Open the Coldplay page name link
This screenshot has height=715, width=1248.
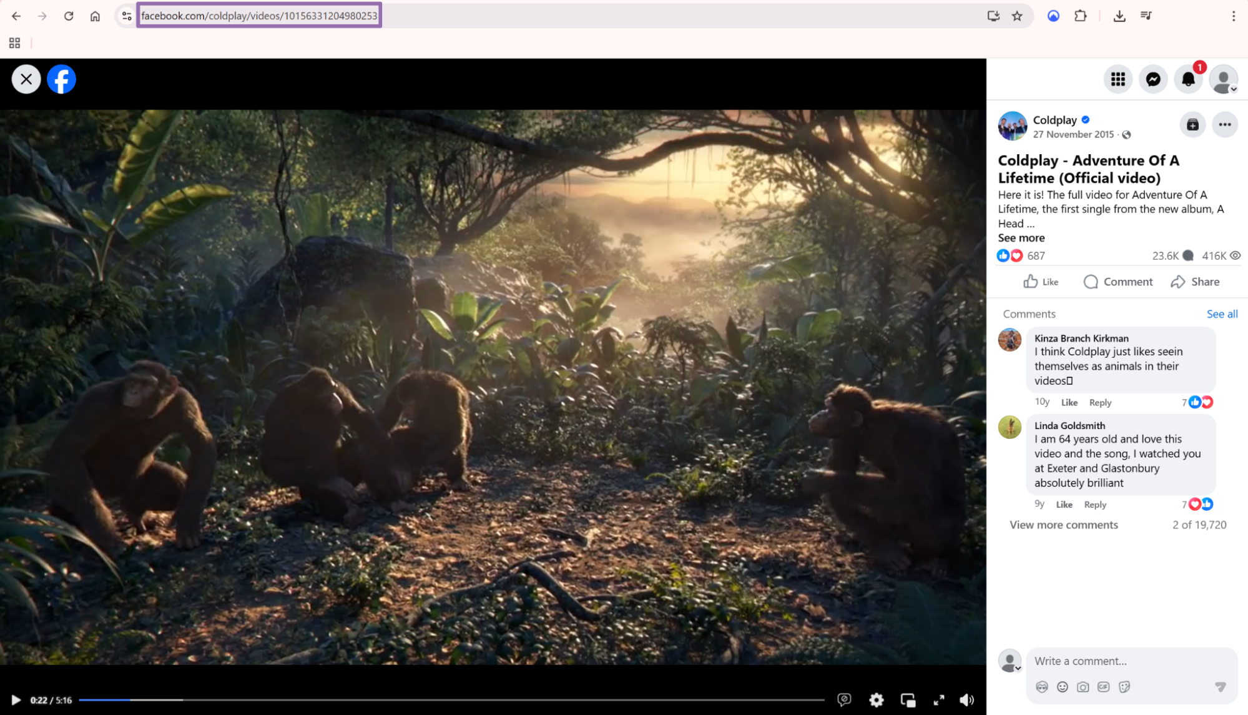(1054, 120)
